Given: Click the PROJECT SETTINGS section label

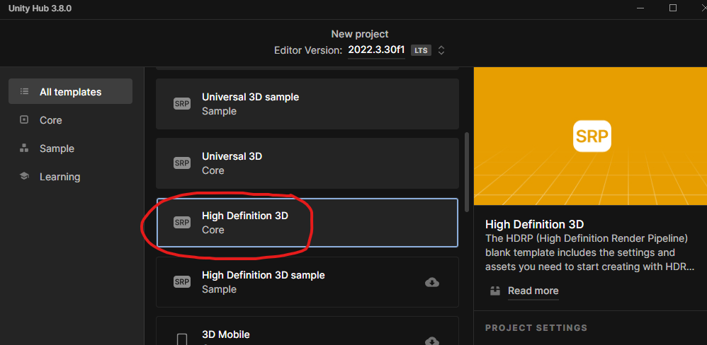Looking at the screenshot, I should point(536,327).
